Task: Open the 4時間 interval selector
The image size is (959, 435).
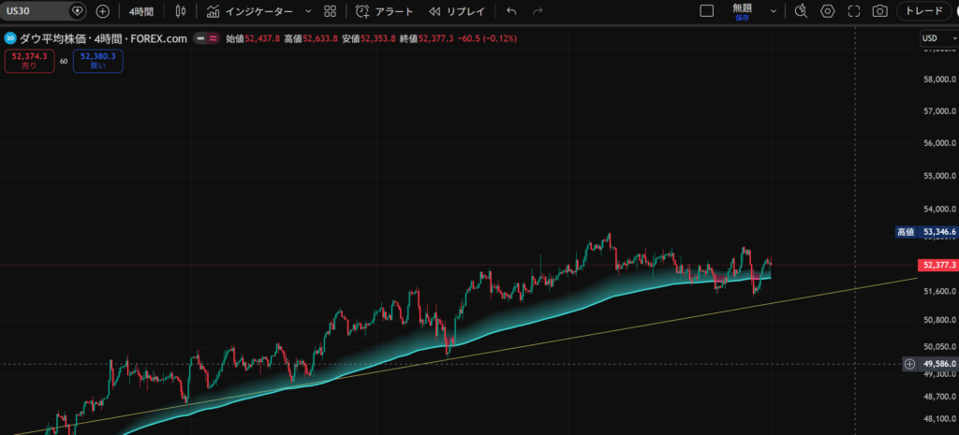Action: coord(142,11)
